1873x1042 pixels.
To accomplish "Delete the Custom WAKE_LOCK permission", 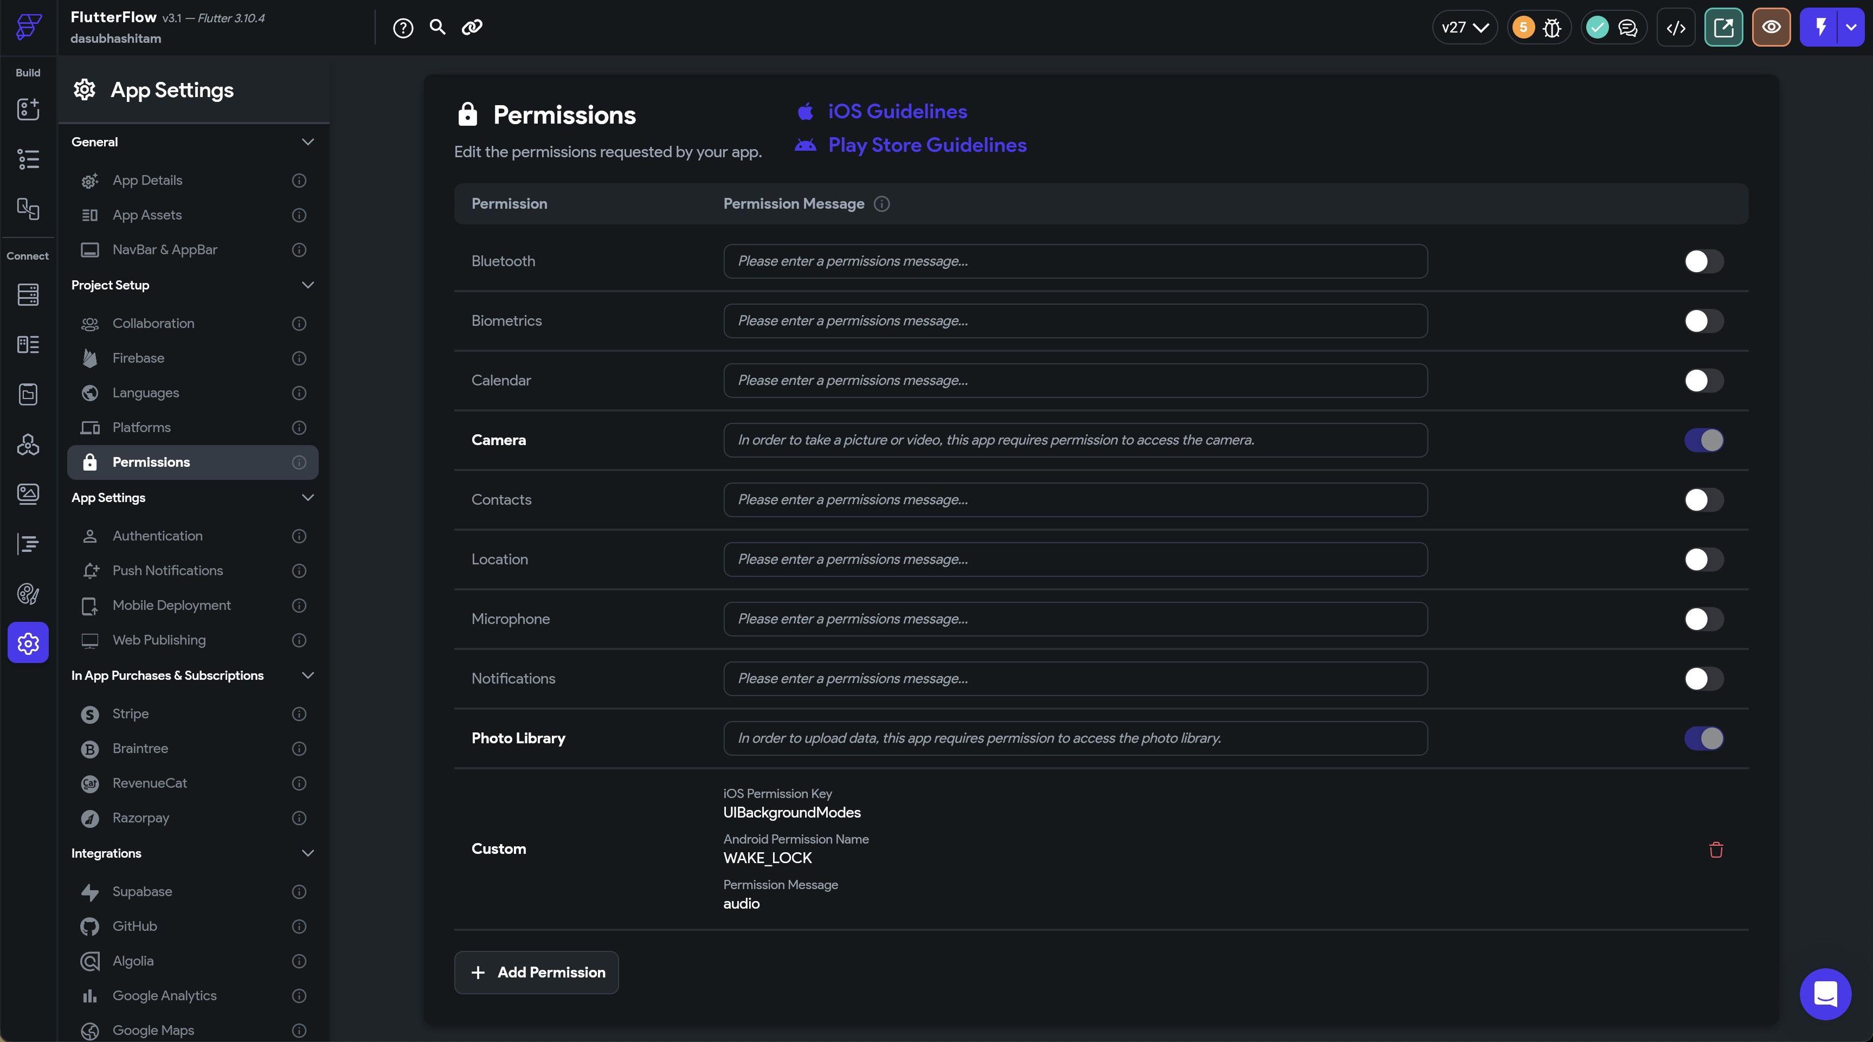I will tap(1716, 850).
